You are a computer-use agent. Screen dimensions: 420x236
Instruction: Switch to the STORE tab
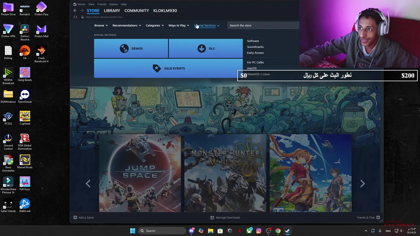pyautogui.click(x=93, y=10)
